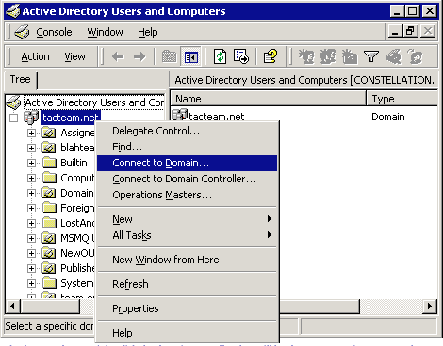This screenshot has width=443, height=346.
Task: Open the Help menu in menu bar
Action: coord(148,32)
